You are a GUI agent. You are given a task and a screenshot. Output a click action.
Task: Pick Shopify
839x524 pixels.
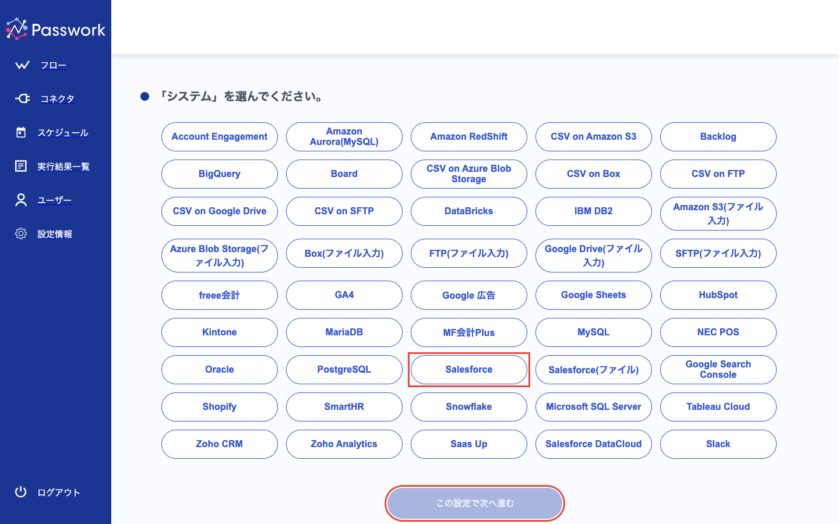coord(220,407)
